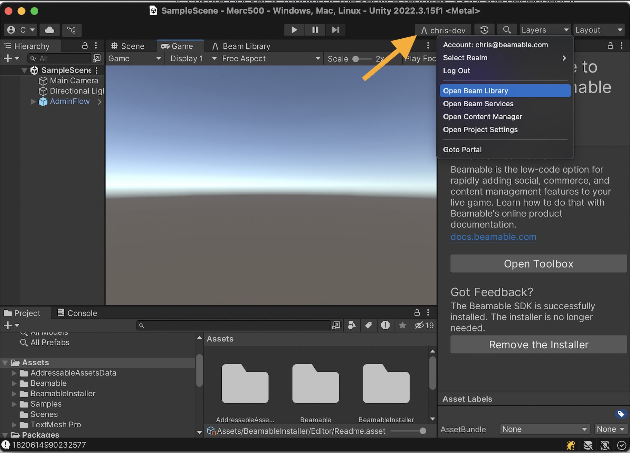The width and height of the screenshot is (630, 453).
Task: Toggle hidden packages visibility showing 19
Action: pyautogui.click(x=424, y=325)
